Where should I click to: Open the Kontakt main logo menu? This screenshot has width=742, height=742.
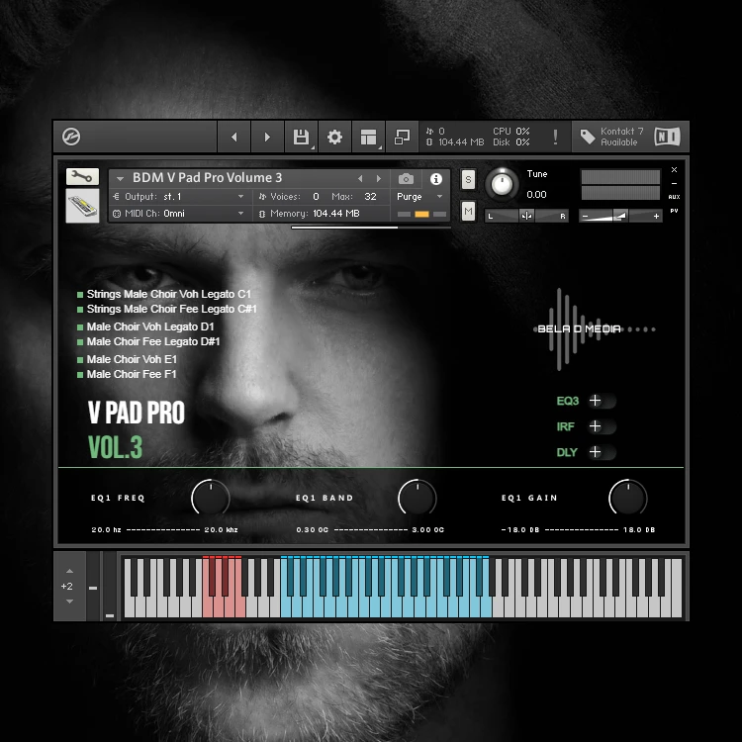pos(71,137)
